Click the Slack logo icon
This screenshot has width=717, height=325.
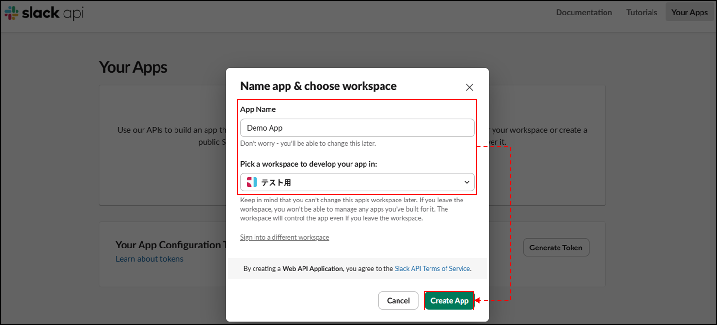coord(12,13)
